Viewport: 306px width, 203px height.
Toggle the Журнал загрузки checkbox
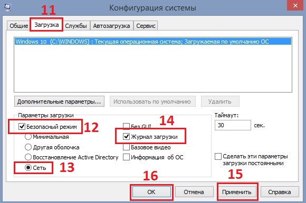coord(126,137)
